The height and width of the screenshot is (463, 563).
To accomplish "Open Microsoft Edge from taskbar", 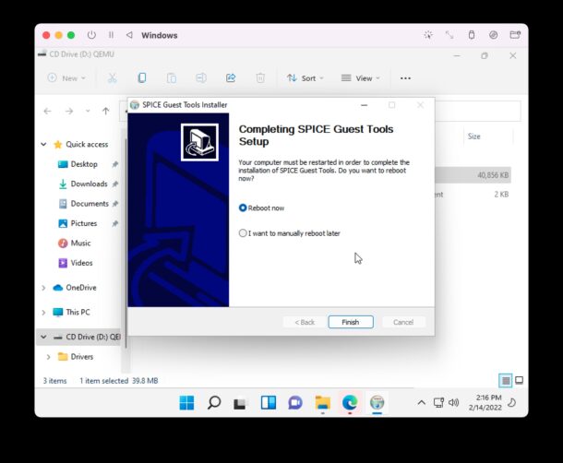I will (350, 403).
